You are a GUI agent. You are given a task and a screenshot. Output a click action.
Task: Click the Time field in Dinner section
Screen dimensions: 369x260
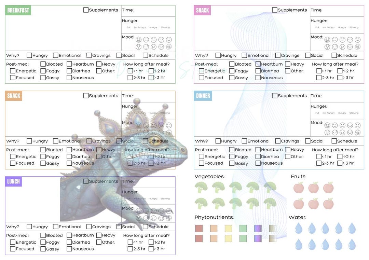[337, 96]
